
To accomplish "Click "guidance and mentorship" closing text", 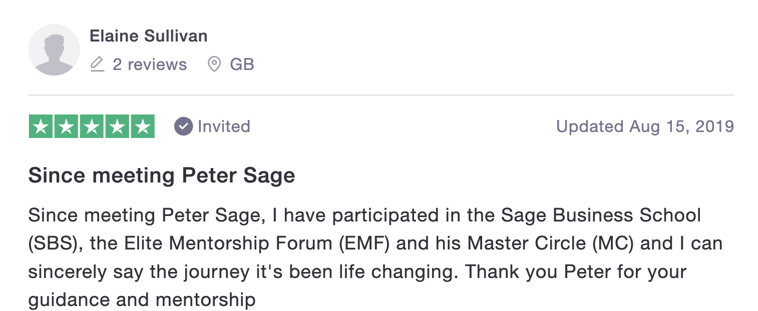I will (142, 300).
